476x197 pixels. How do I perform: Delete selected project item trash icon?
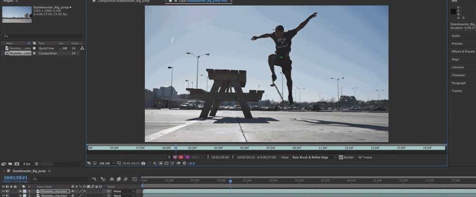coord(36,164)
